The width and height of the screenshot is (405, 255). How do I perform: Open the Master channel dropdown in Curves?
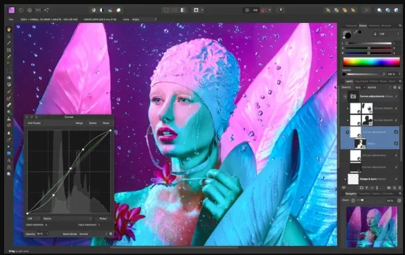[x=67, y=218]
